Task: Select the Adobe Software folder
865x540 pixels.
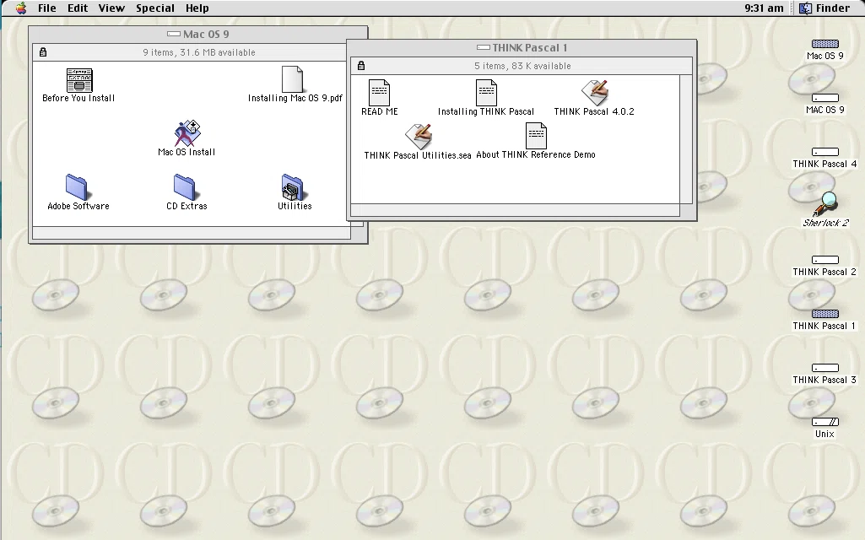Action: (77, 187)
